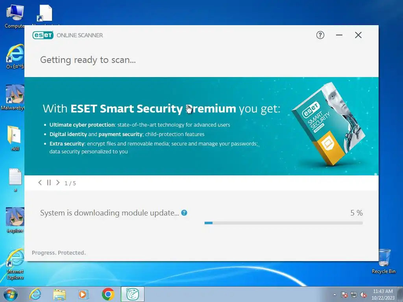This screenshot has width=403, height=302.
Task: Select the Malwarebytes desktop shortcut
Action: (x=13, y=98)
